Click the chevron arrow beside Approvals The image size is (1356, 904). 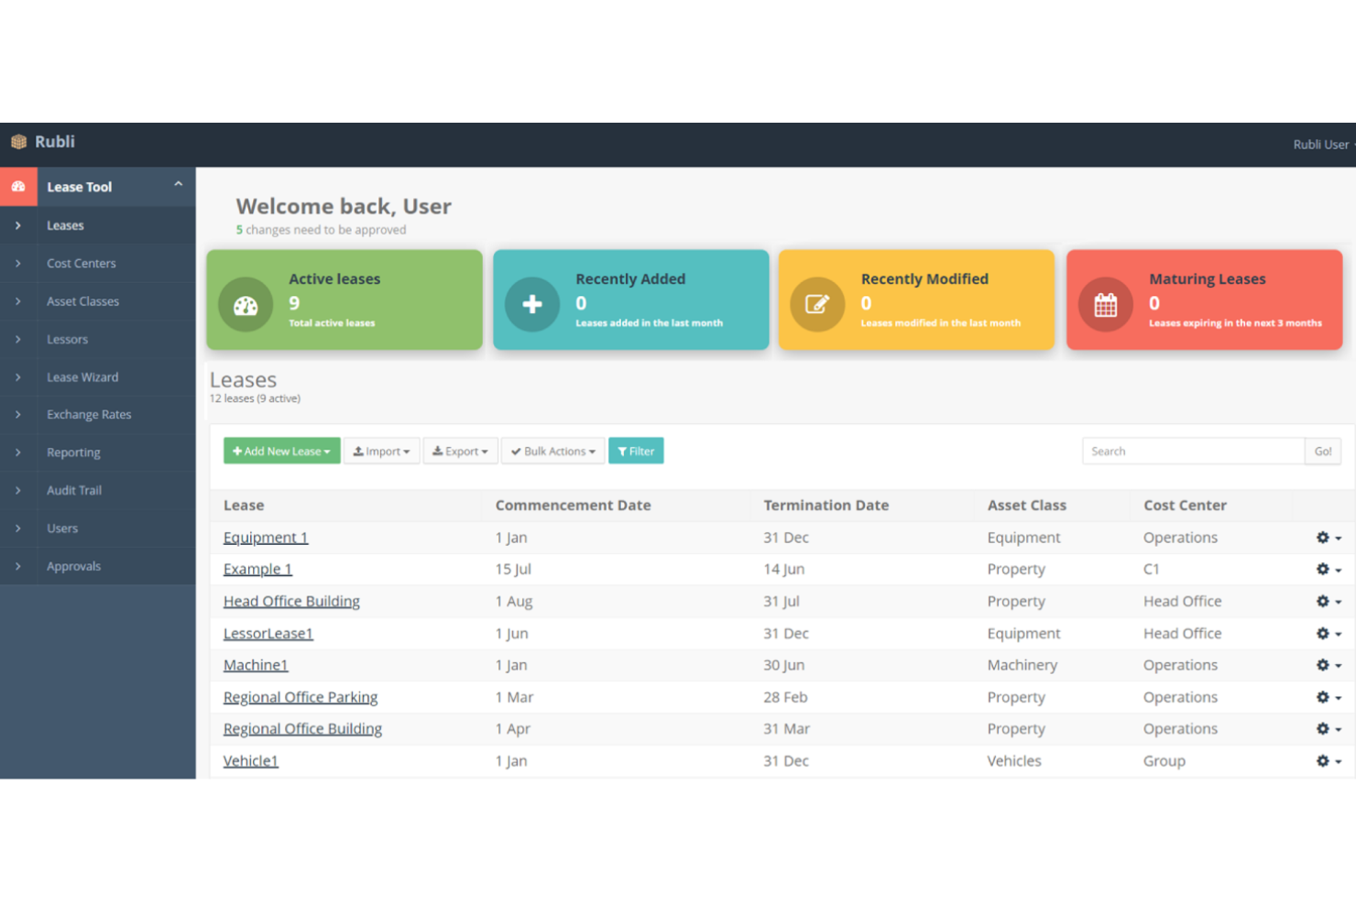(x=17, y=566)
